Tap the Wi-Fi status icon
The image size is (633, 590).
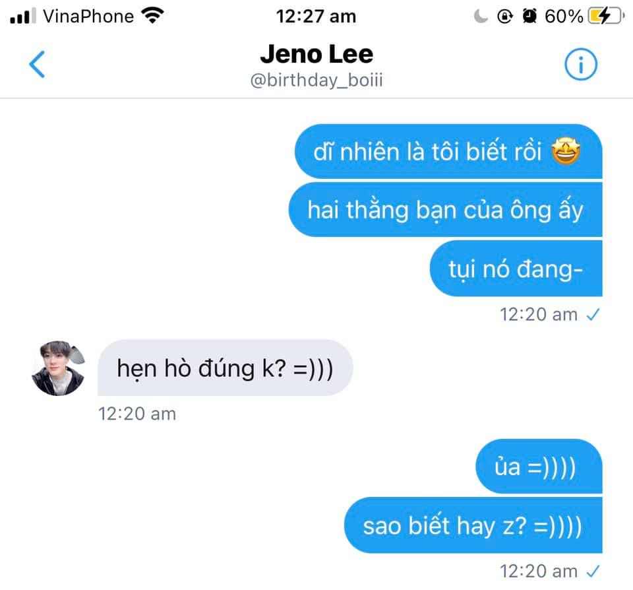point(152,16)
